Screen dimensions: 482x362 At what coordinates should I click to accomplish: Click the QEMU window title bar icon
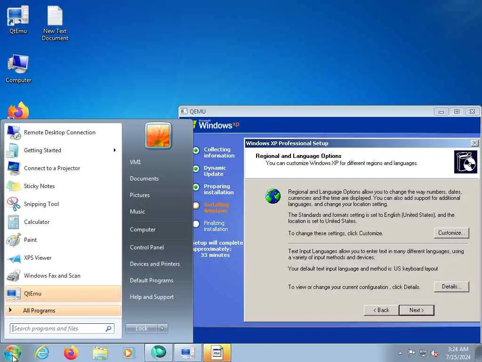tap(184, 111)
